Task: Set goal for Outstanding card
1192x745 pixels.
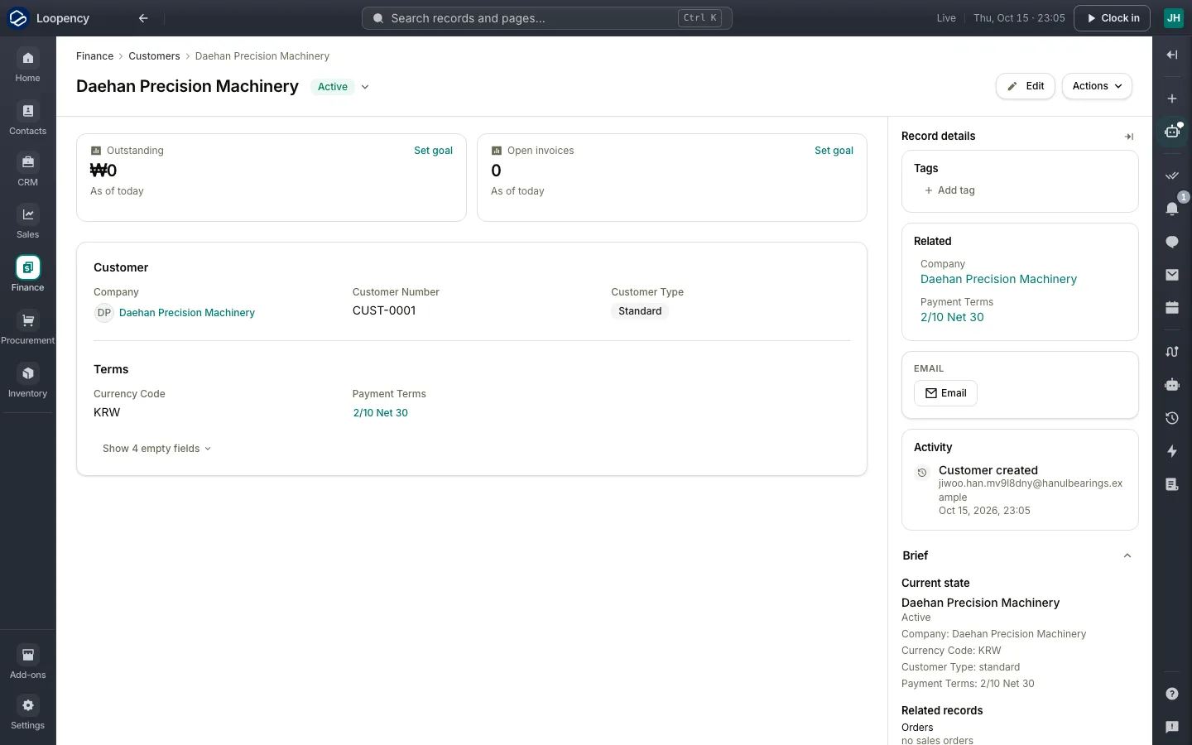Action: (433, 151)
